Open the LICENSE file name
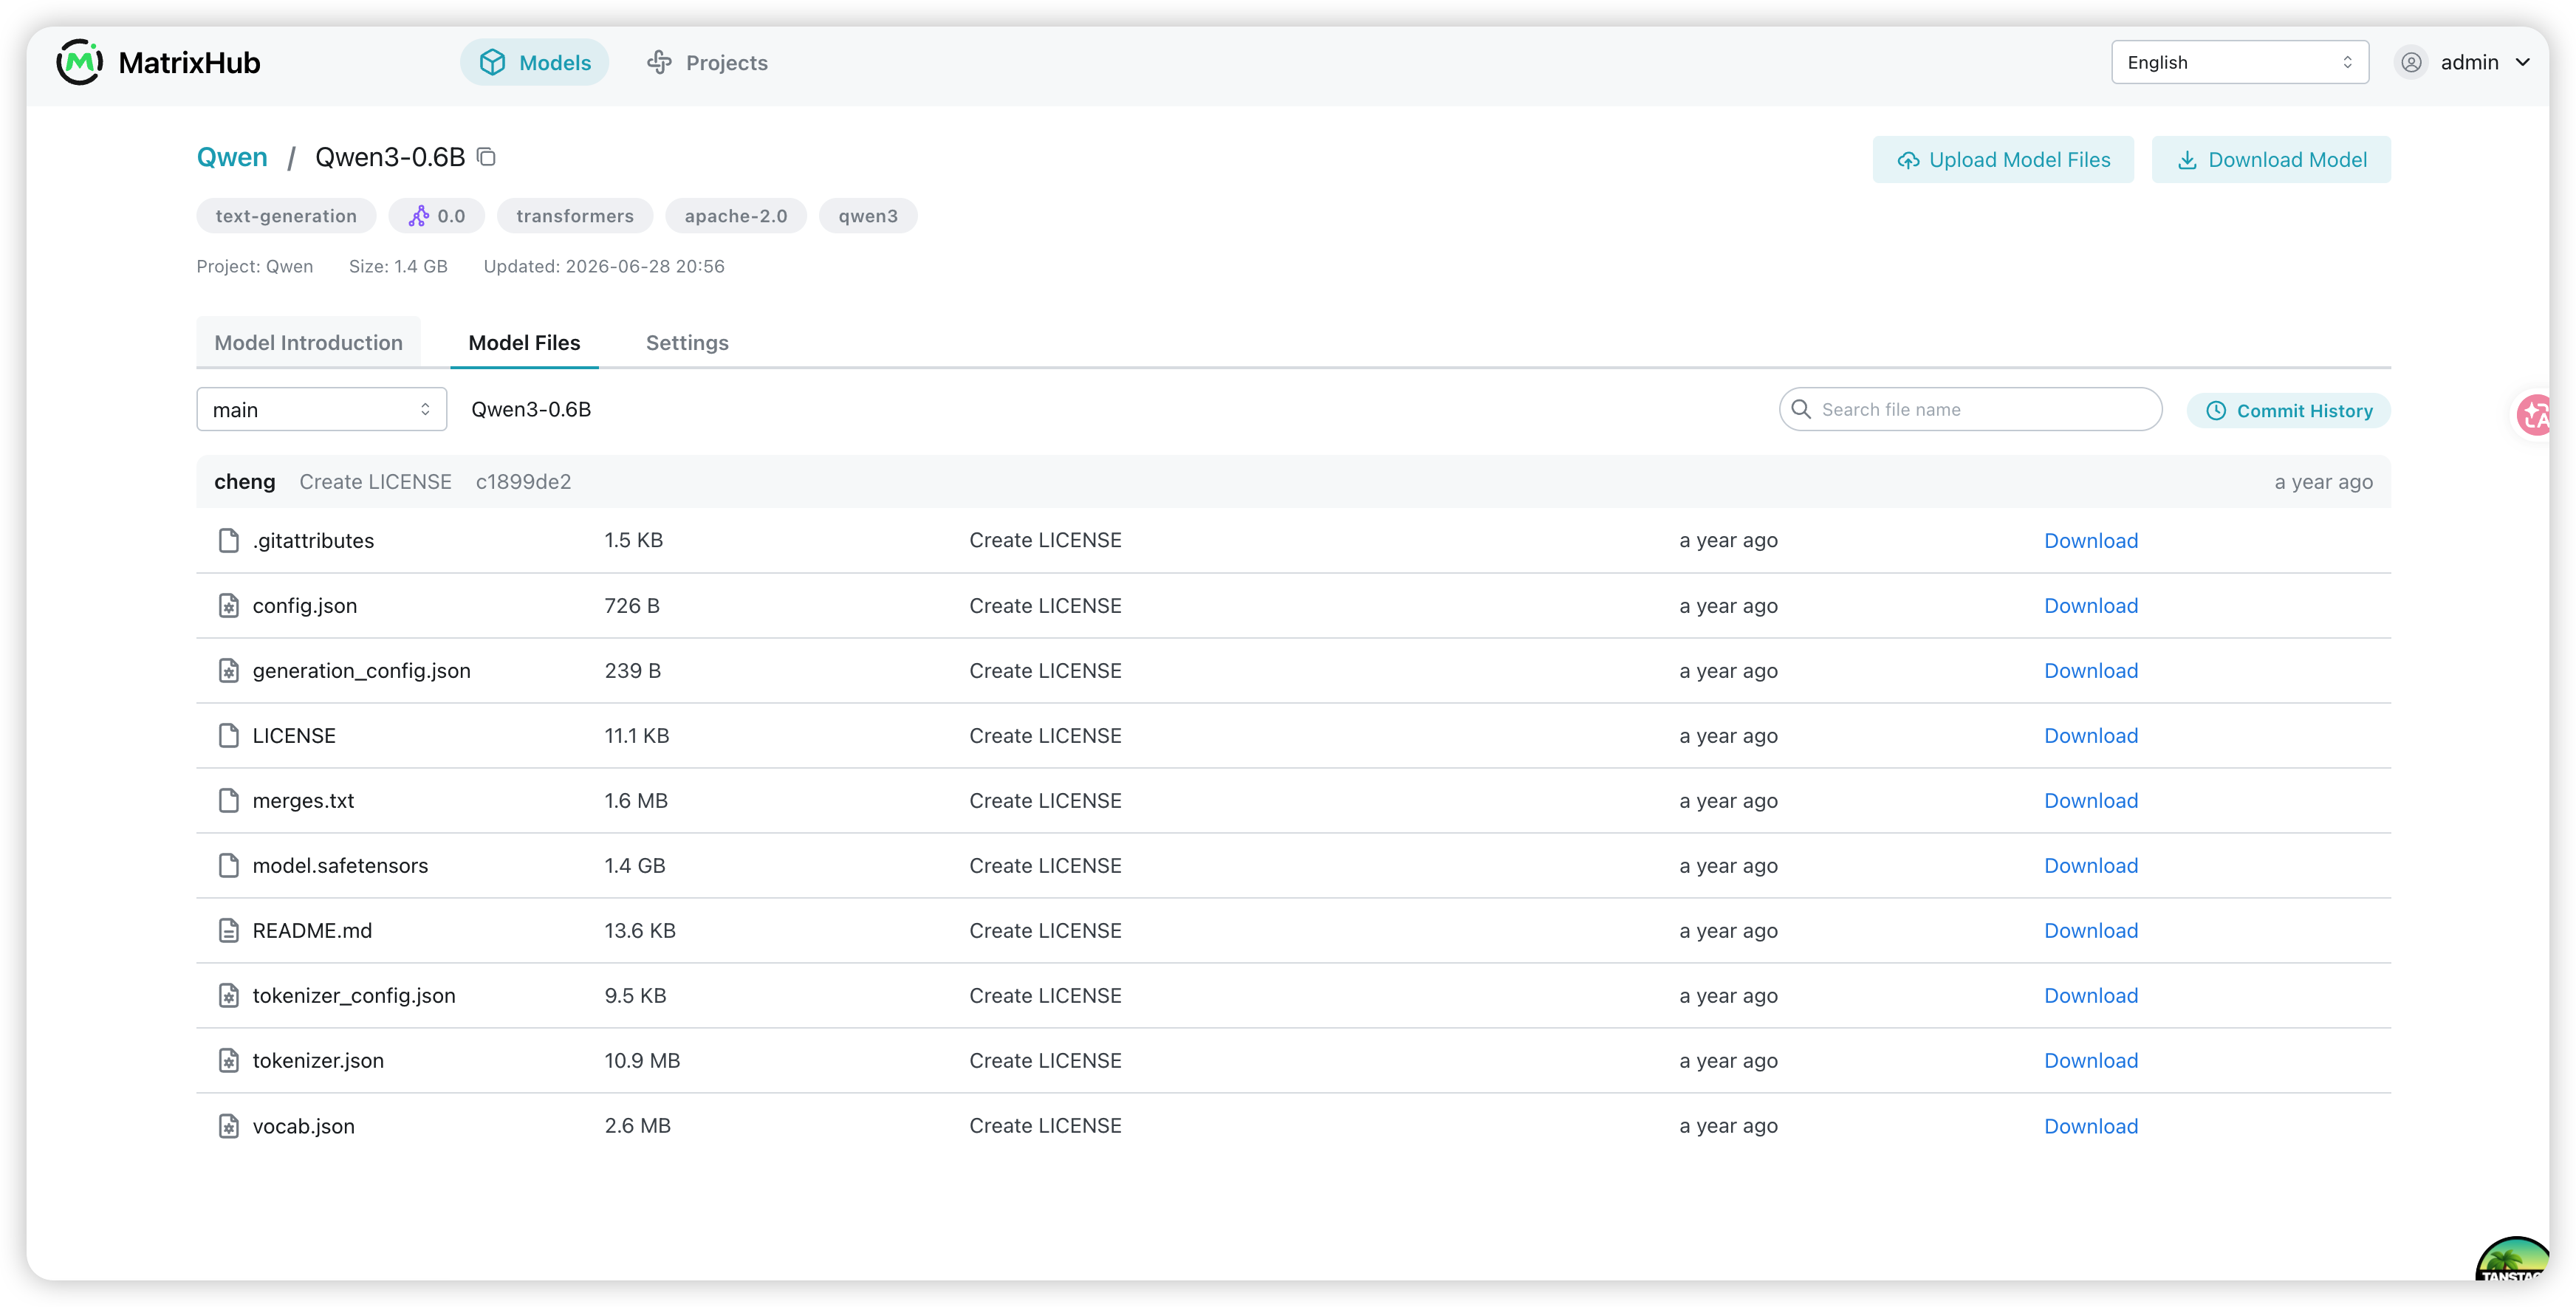Screen dimensions: 2576x1307 click(x=294, y=735)
